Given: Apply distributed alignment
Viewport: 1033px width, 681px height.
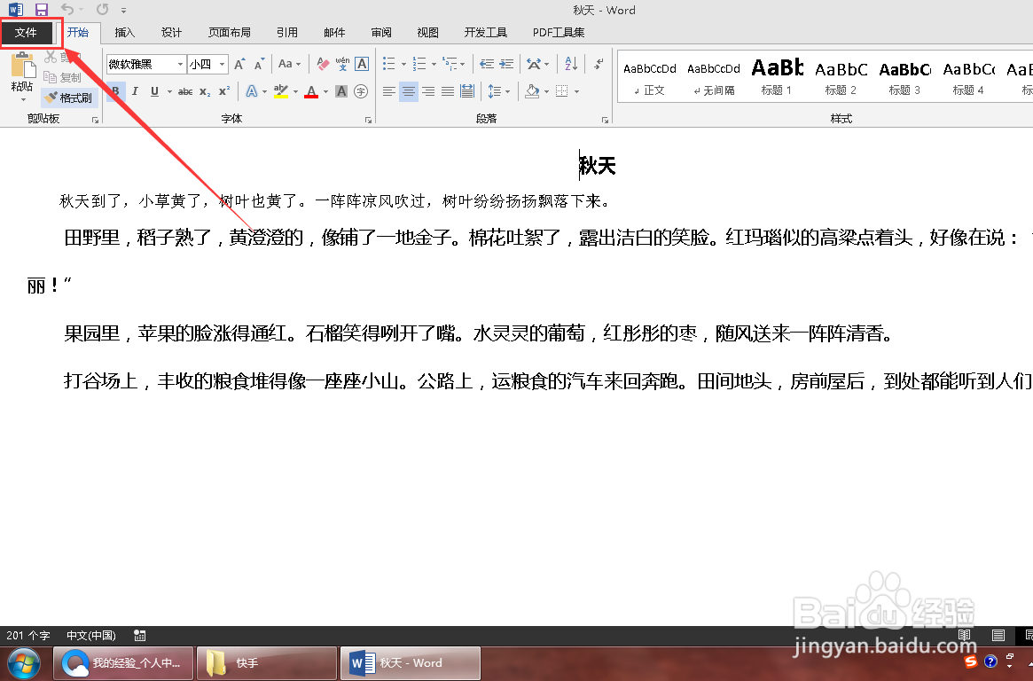Looking at the screenshot, I should [467, 91].
